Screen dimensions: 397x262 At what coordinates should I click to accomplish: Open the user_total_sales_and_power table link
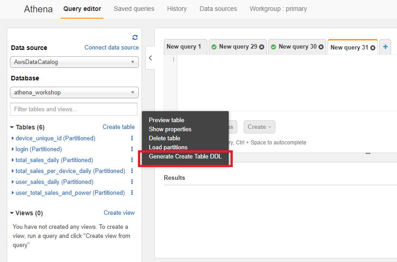[x=70, y=193]
